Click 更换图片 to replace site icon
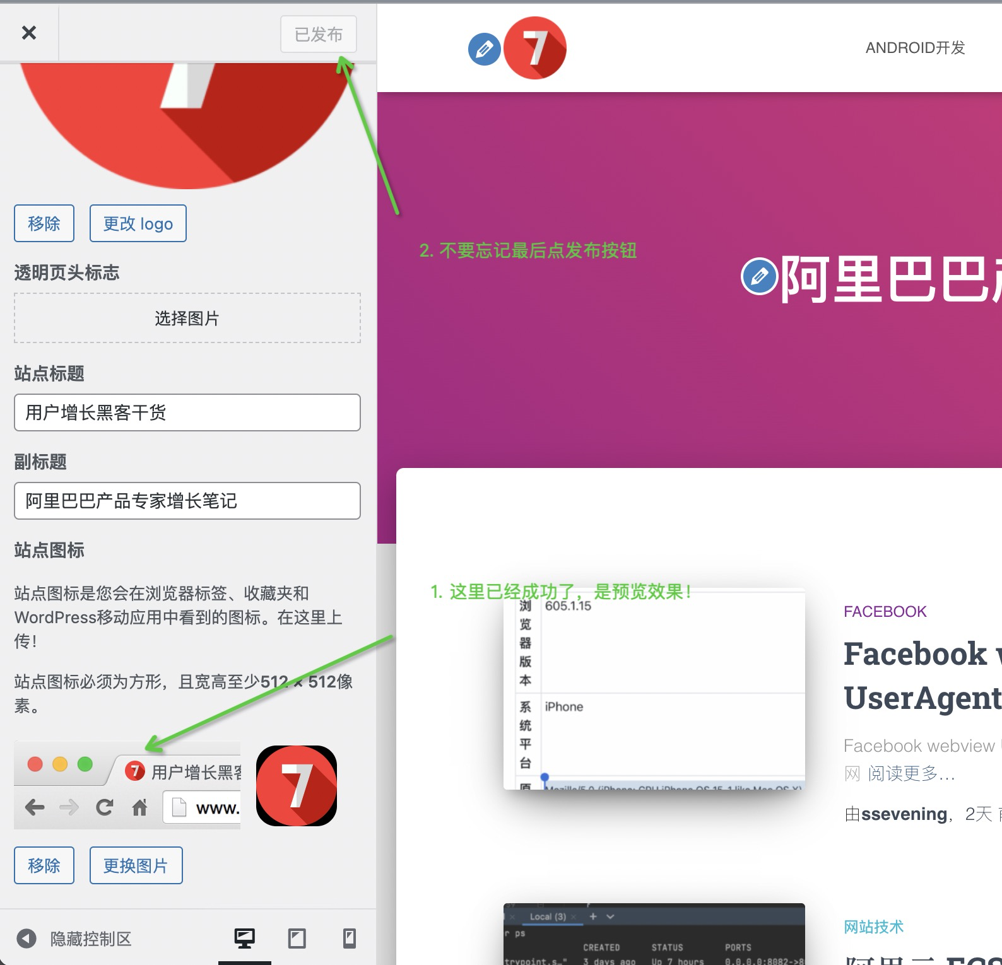The image size is (1002, 965). coord(136,865)
